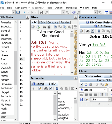Click the blue Back navigation arrow
This screenshot has height=124, width=112.
pyautogui.click(x=24, y=12)
